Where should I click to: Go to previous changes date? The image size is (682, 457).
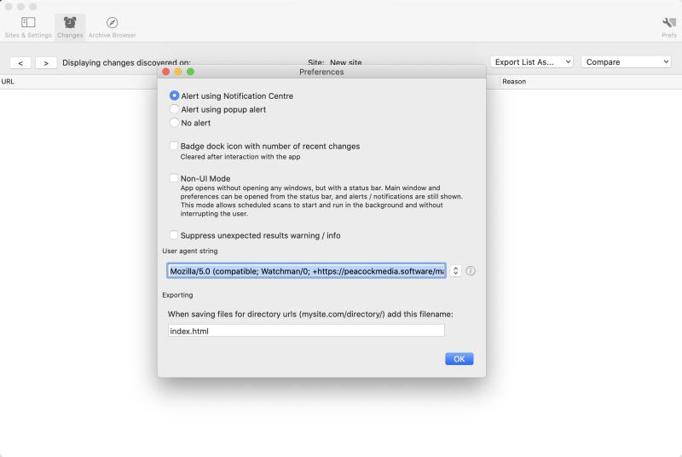(20, 63)
